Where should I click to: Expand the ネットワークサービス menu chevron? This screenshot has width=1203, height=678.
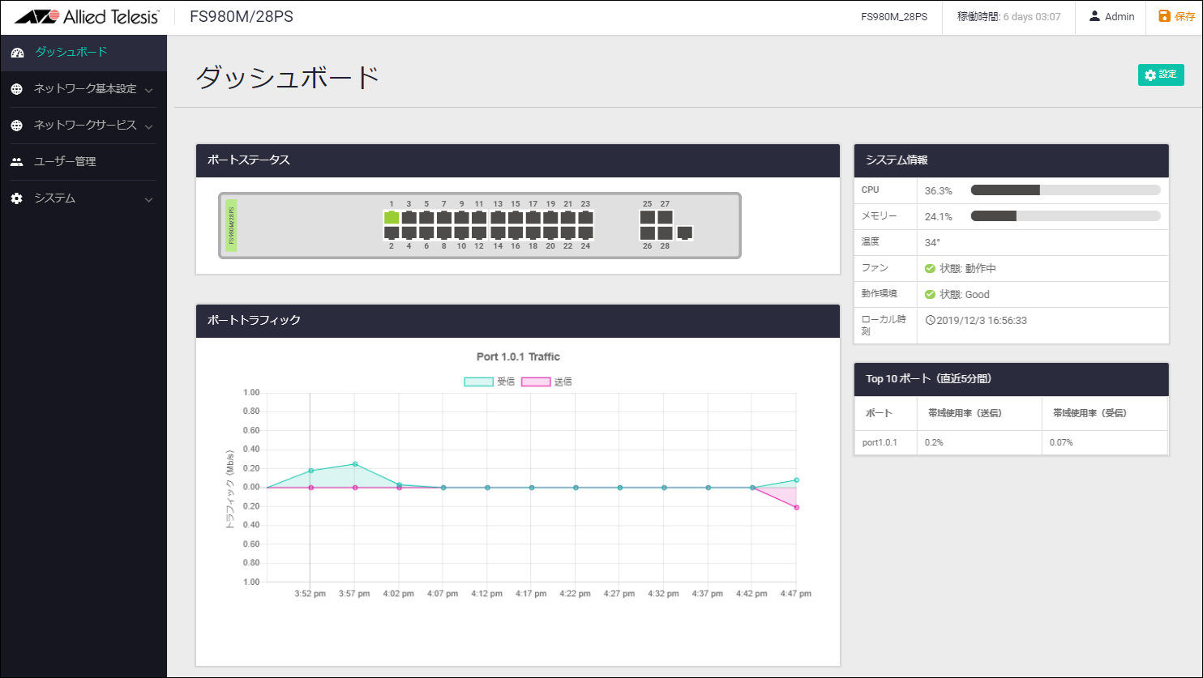coord(148,126)
